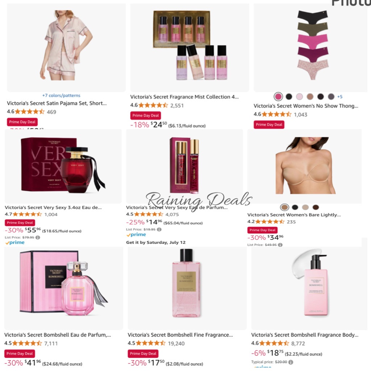
Task: Click prime logo under Very Sexy 3.4oz
Action: [14, 242]
